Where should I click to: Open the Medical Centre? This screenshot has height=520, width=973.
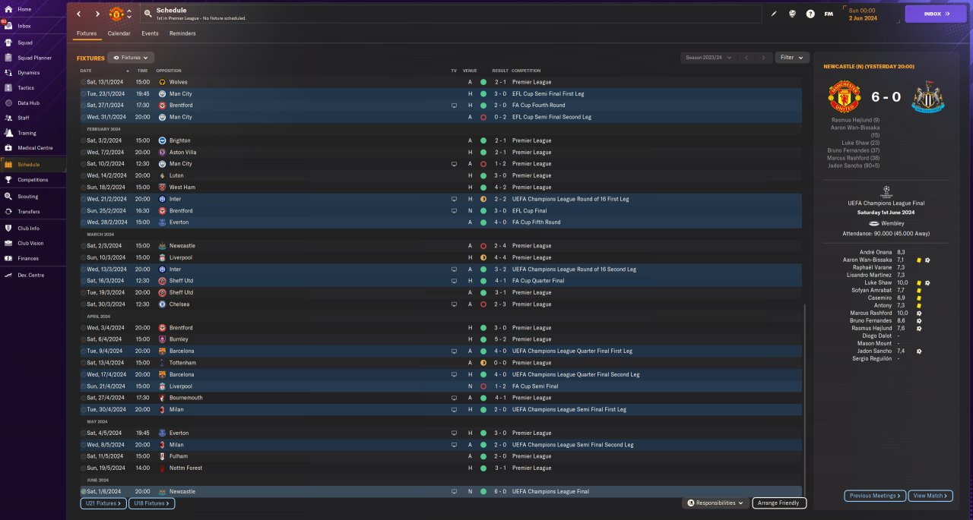tap(35, 148)
